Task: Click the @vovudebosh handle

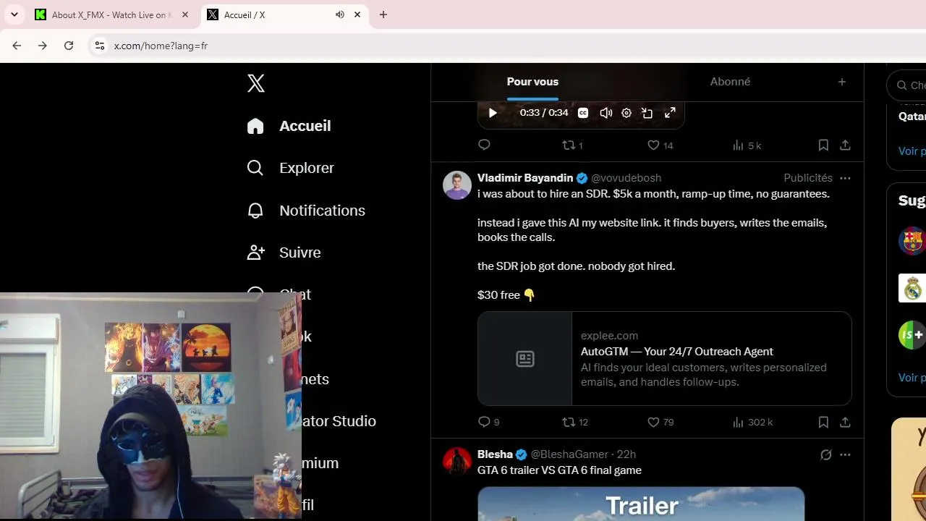Action: 626,178
